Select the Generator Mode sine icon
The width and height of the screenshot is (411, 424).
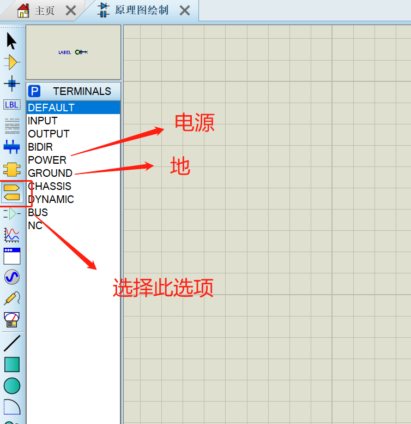pos(11,277)
